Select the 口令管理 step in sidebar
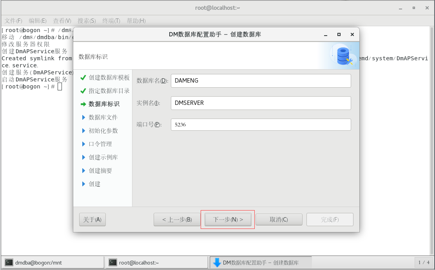435x270 pixels. tap(100, 144)
